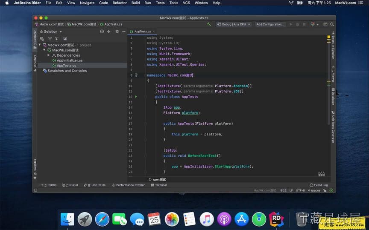The width and height of the screenshot is (369, 230).
Task: Open Safari from the Dock
Action: [102, 219]
